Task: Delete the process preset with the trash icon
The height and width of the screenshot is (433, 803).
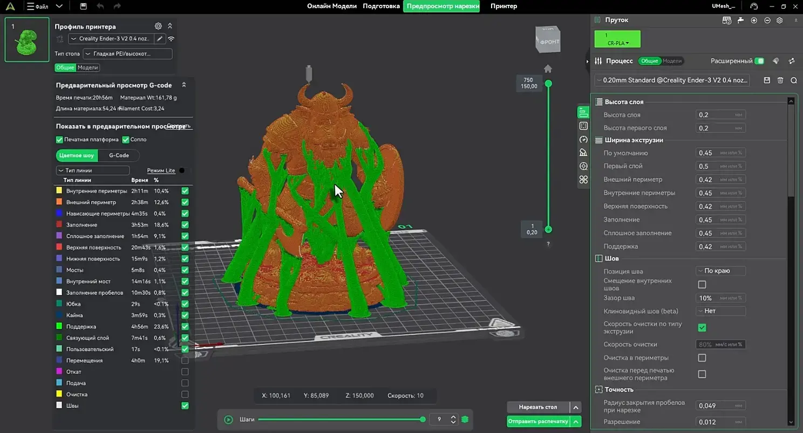Action: click(780, 80)
